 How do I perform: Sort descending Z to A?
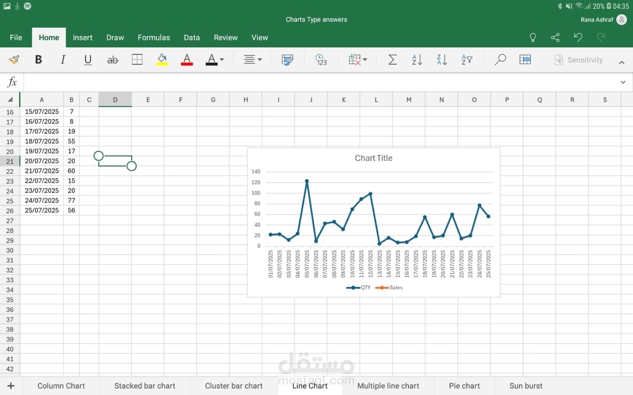point(442,60)
